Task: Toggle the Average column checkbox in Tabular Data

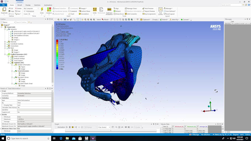Action: click(198, 127)
